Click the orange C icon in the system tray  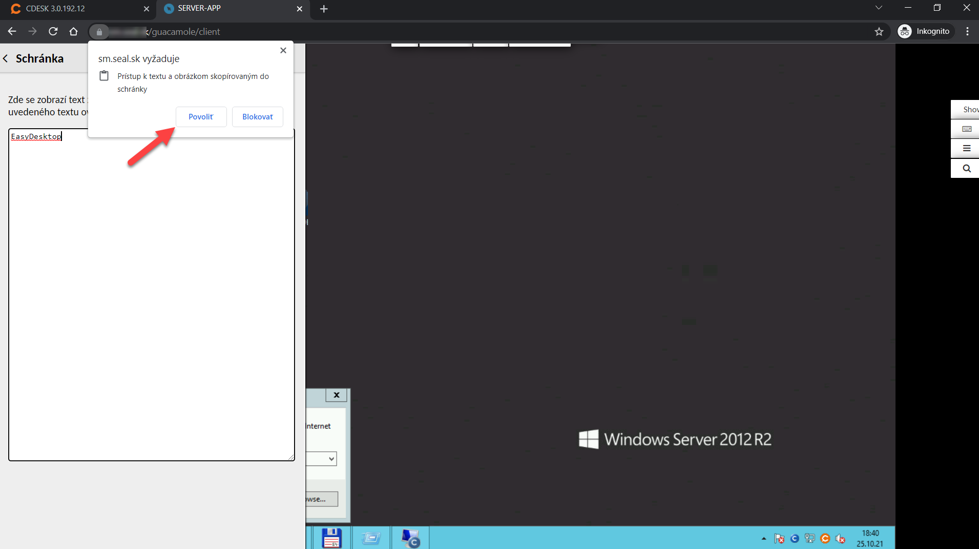(x=825, y=538)
